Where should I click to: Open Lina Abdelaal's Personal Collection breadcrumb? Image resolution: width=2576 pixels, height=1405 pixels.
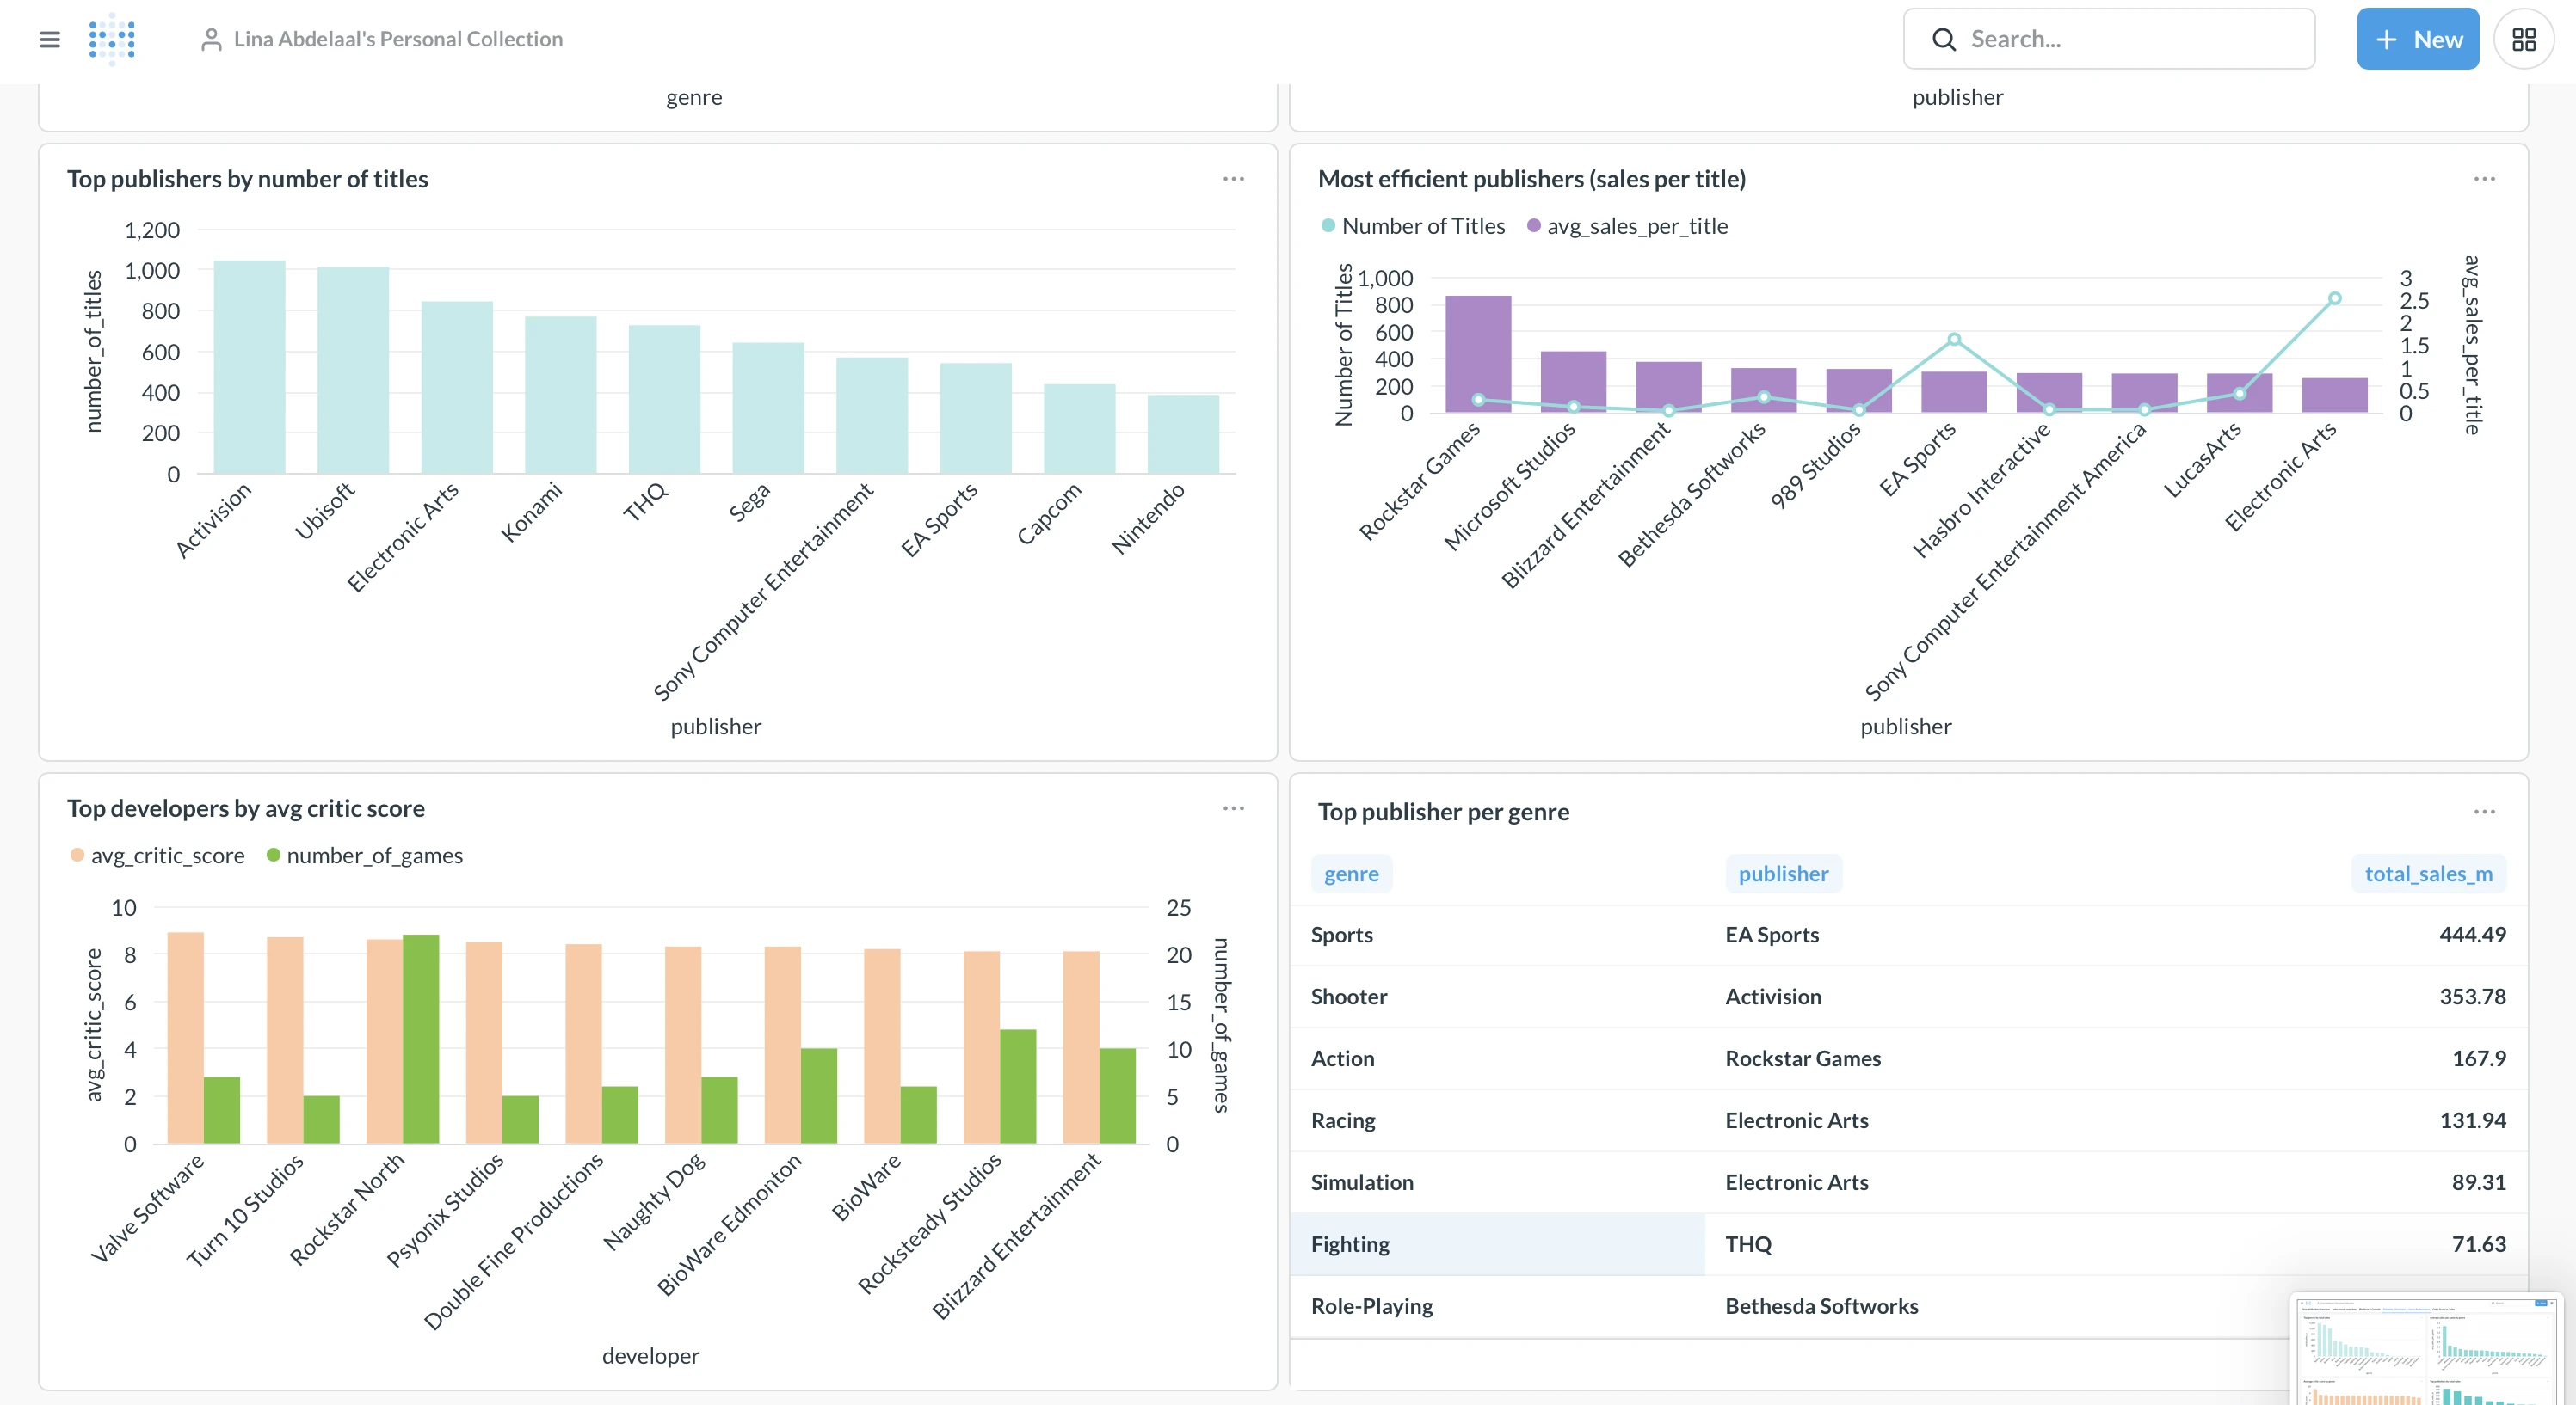point(397,39)
